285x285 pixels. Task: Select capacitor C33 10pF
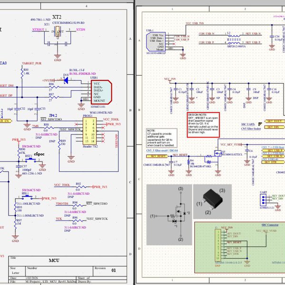tap(37, 109)
